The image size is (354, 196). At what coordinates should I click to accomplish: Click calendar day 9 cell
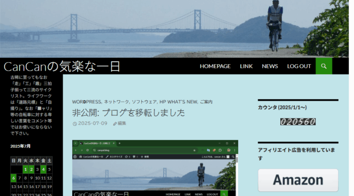[x=32, y=178]
